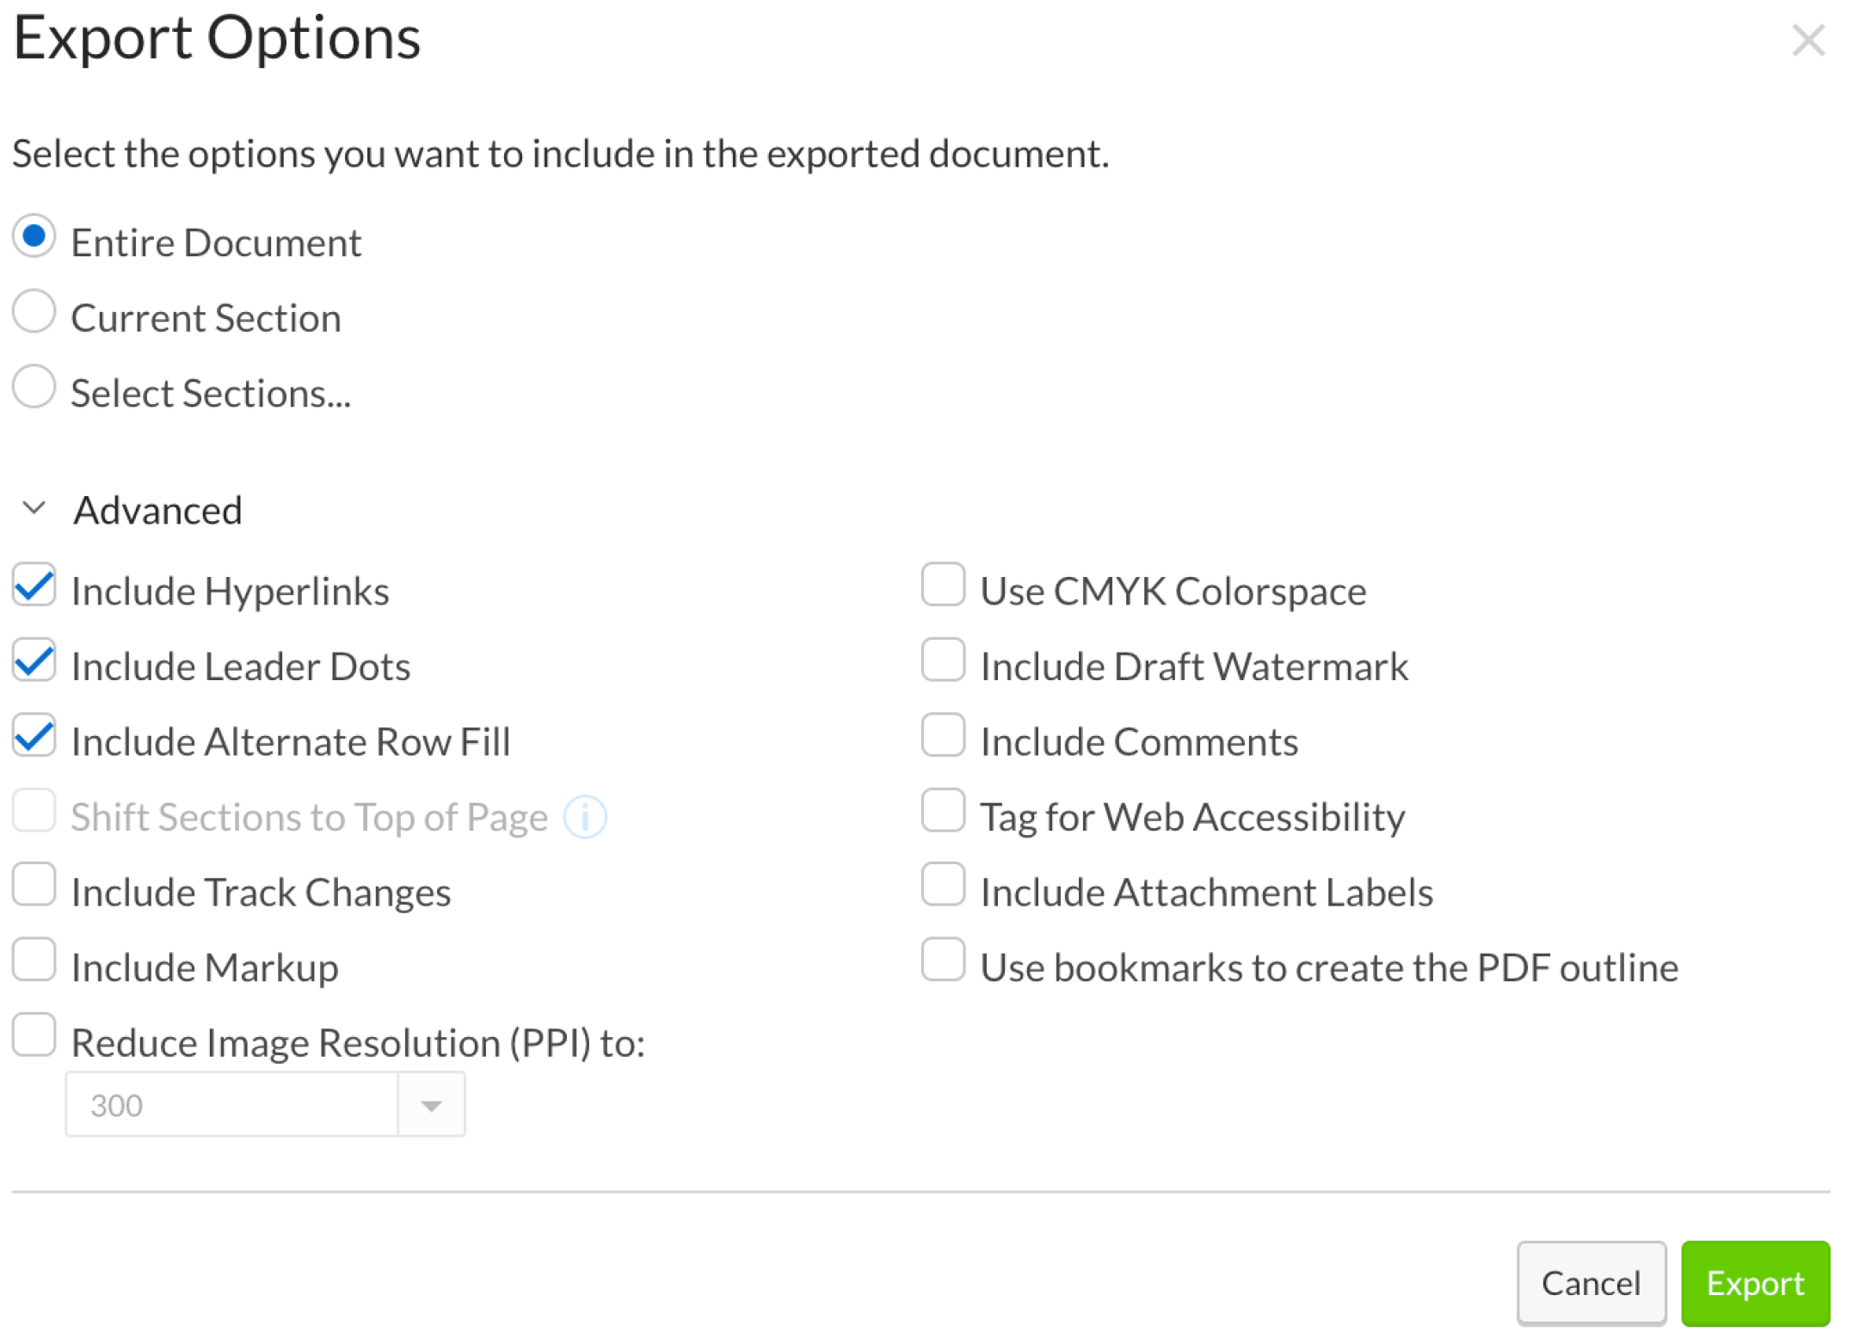The width and height of the screenshot is (1853, 1344).
Task: Turn off Include Alternate Row Fill
Action: pyautogui.click(x=34, y=736)
